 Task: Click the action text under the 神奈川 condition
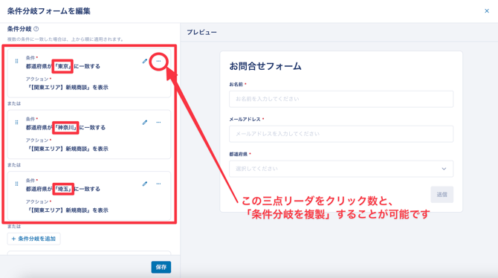(x=67, y=149)
